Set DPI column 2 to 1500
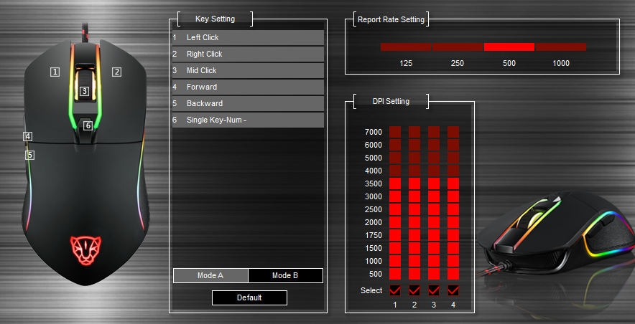 (414, 248)
